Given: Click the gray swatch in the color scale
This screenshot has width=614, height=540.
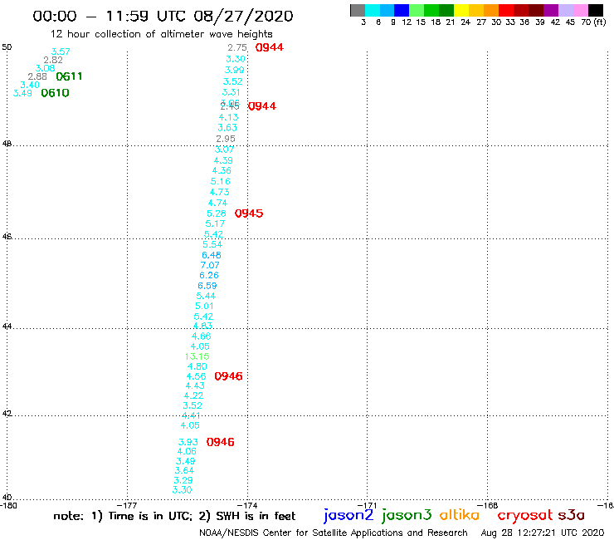Looking at the screenshot, I should click(x=358, y=10).
